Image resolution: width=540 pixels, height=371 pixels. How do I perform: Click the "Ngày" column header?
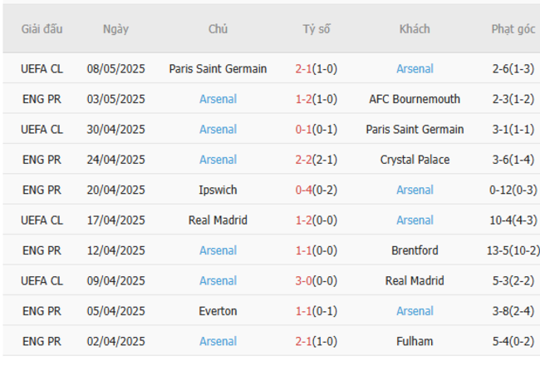(x=115, y=29)
